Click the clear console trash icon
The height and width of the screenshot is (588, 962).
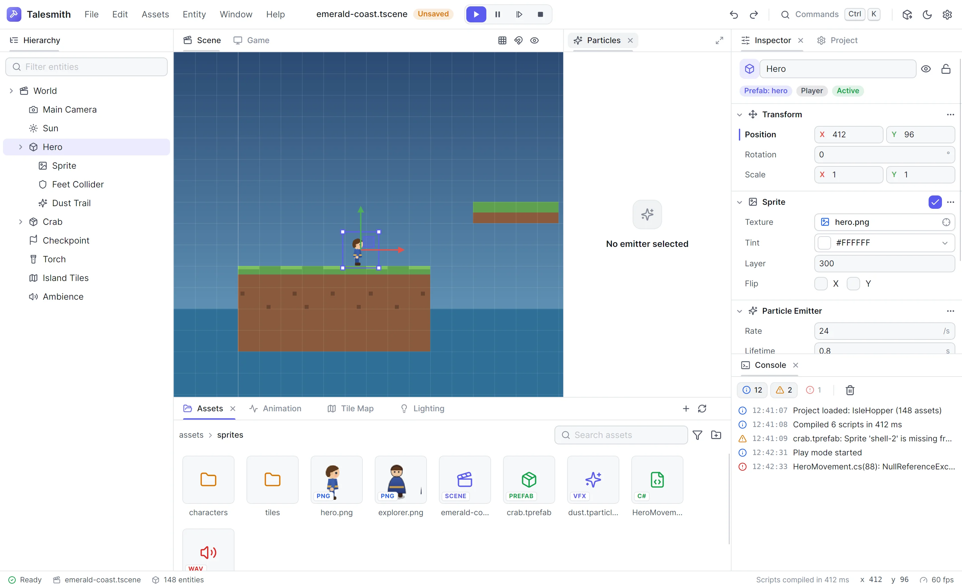[x=849, y=390]
